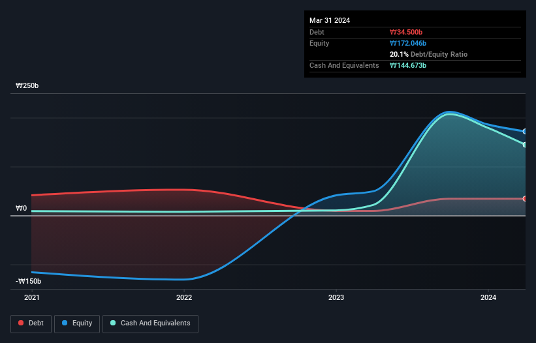
Task: Click the 2023 x-axis label
Action: [336, 297]
